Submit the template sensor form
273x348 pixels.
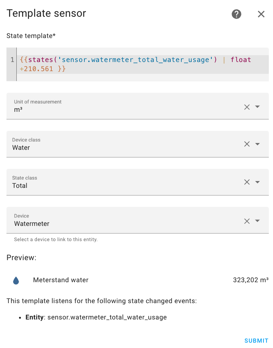coord(256,341)
